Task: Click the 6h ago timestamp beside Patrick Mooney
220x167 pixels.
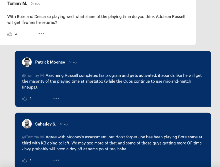Action: point(73,62)
